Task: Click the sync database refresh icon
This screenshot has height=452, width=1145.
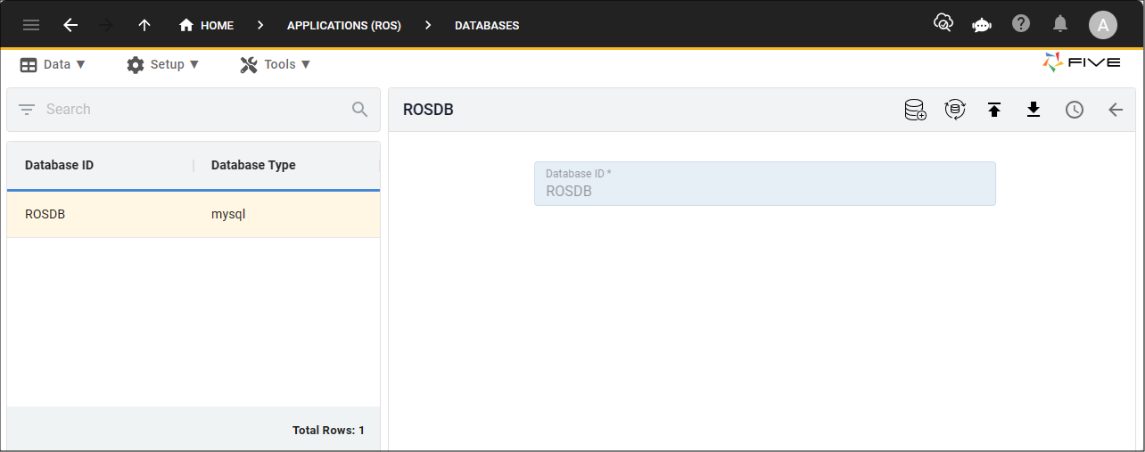Action: [x=955, y=110]
